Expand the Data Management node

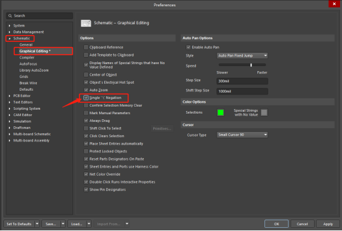coord(10,32)
